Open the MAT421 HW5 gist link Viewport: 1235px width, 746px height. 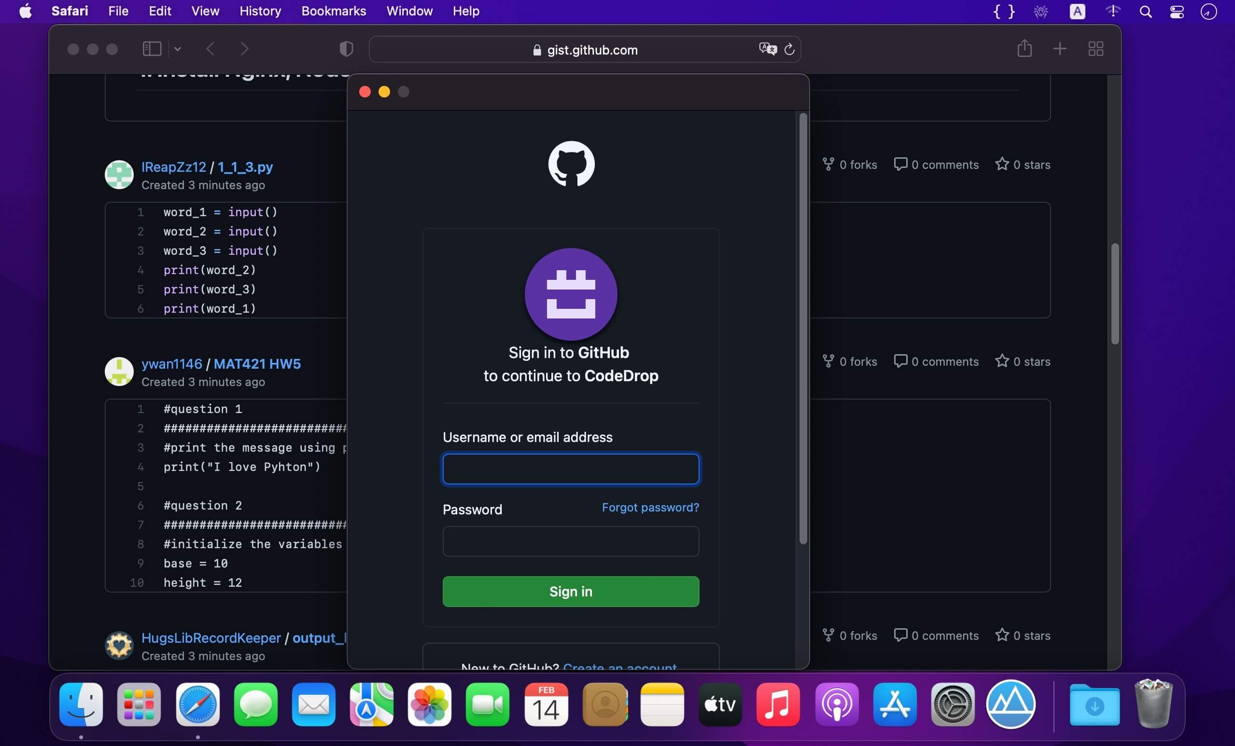pos(258,364)
